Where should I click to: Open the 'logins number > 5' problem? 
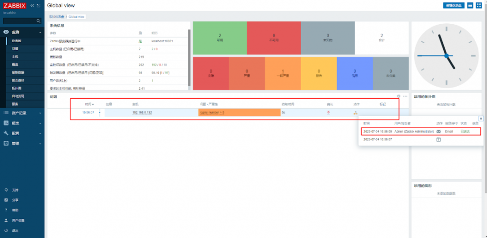[212, 113]
